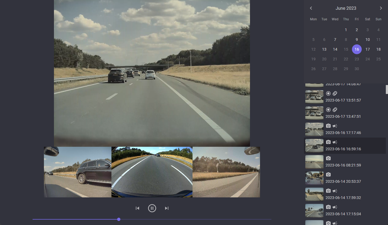The width and height of the screenshot is (388, 225).
Task: Click sentry record icon on 13:51:57 clip
Action: click(x=328, y=93)
